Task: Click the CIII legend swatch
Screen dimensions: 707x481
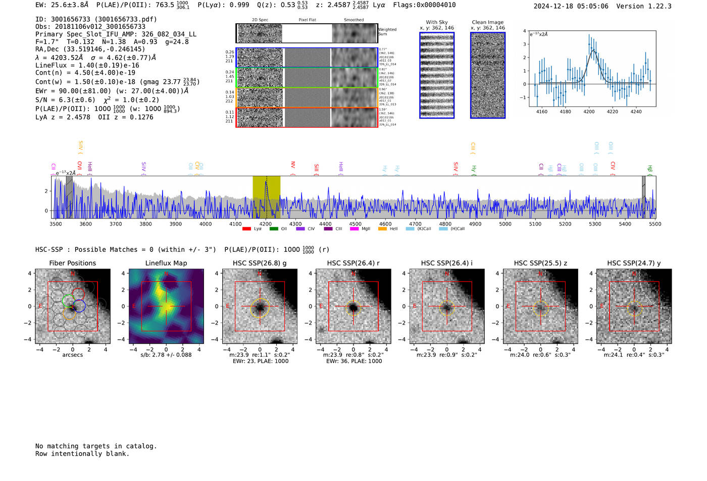Action: point(328,229)
